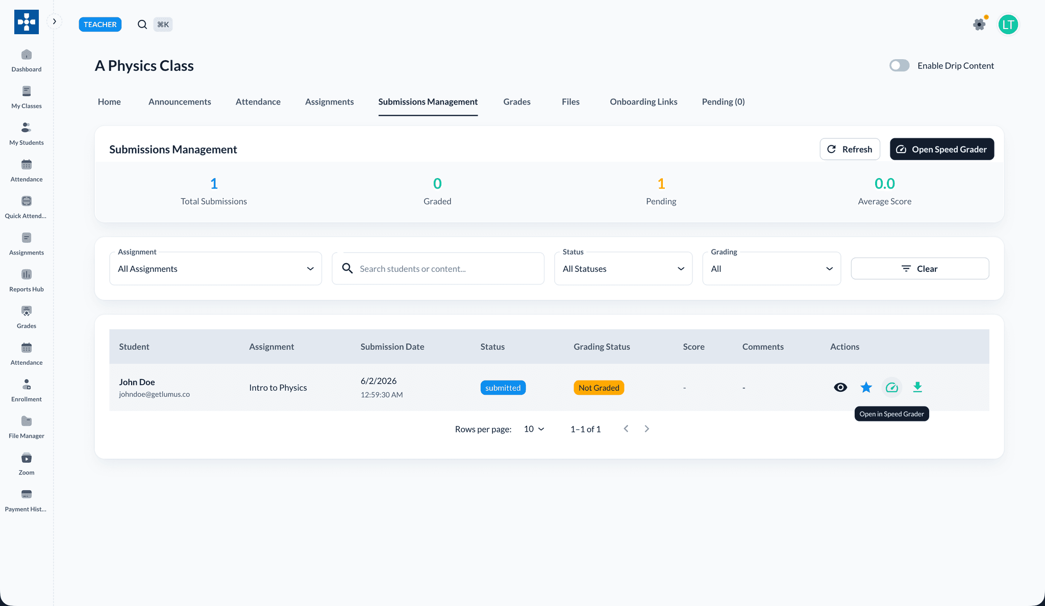Screen dimensions: 1045x606
Task: Click Open Speed Grader button
Action: (942, 149)
